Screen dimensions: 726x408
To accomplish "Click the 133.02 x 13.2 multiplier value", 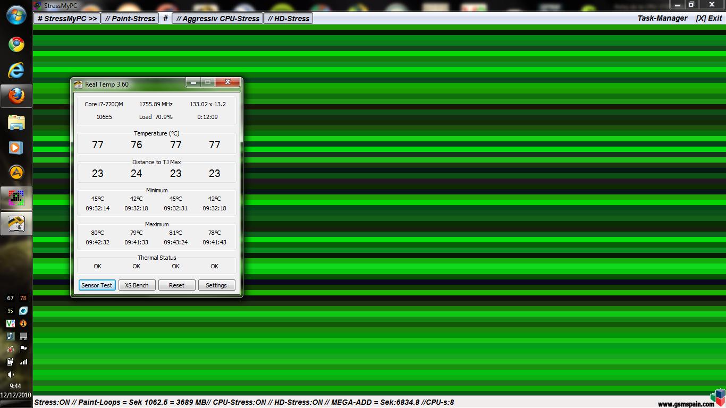I will coord(208,104).
